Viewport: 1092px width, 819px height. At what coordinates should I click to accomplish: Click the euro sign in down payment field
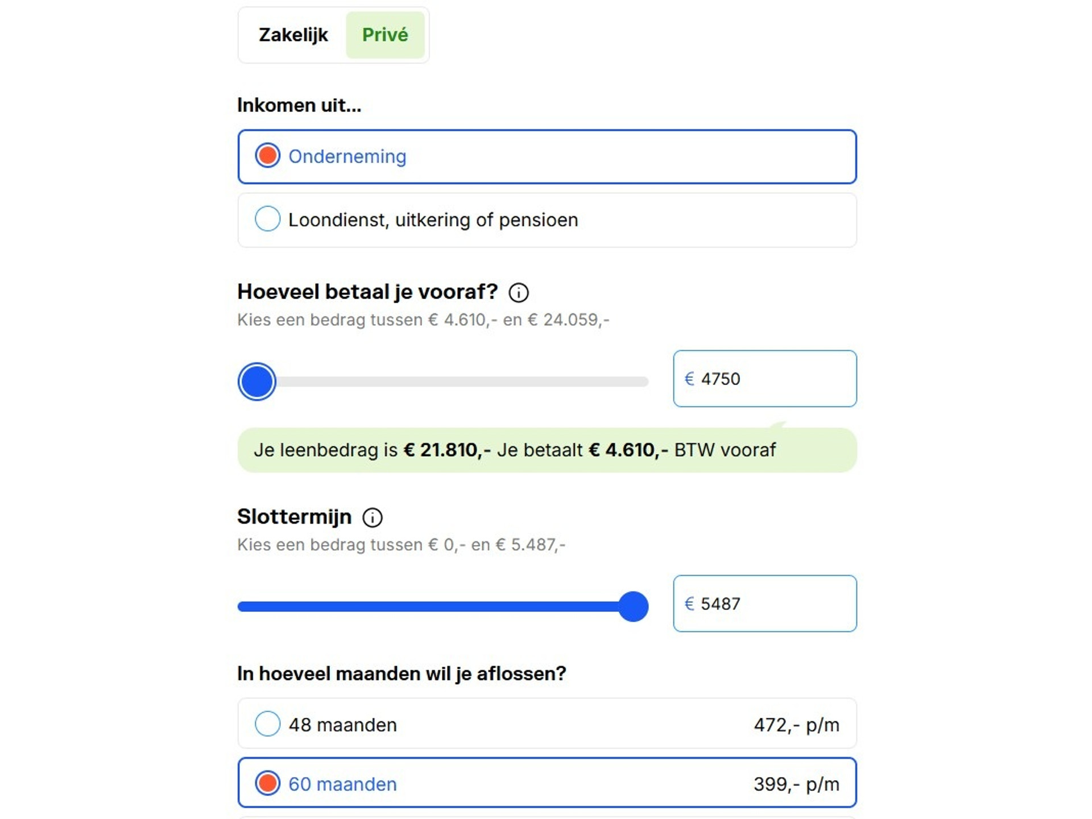pos(689,379)
